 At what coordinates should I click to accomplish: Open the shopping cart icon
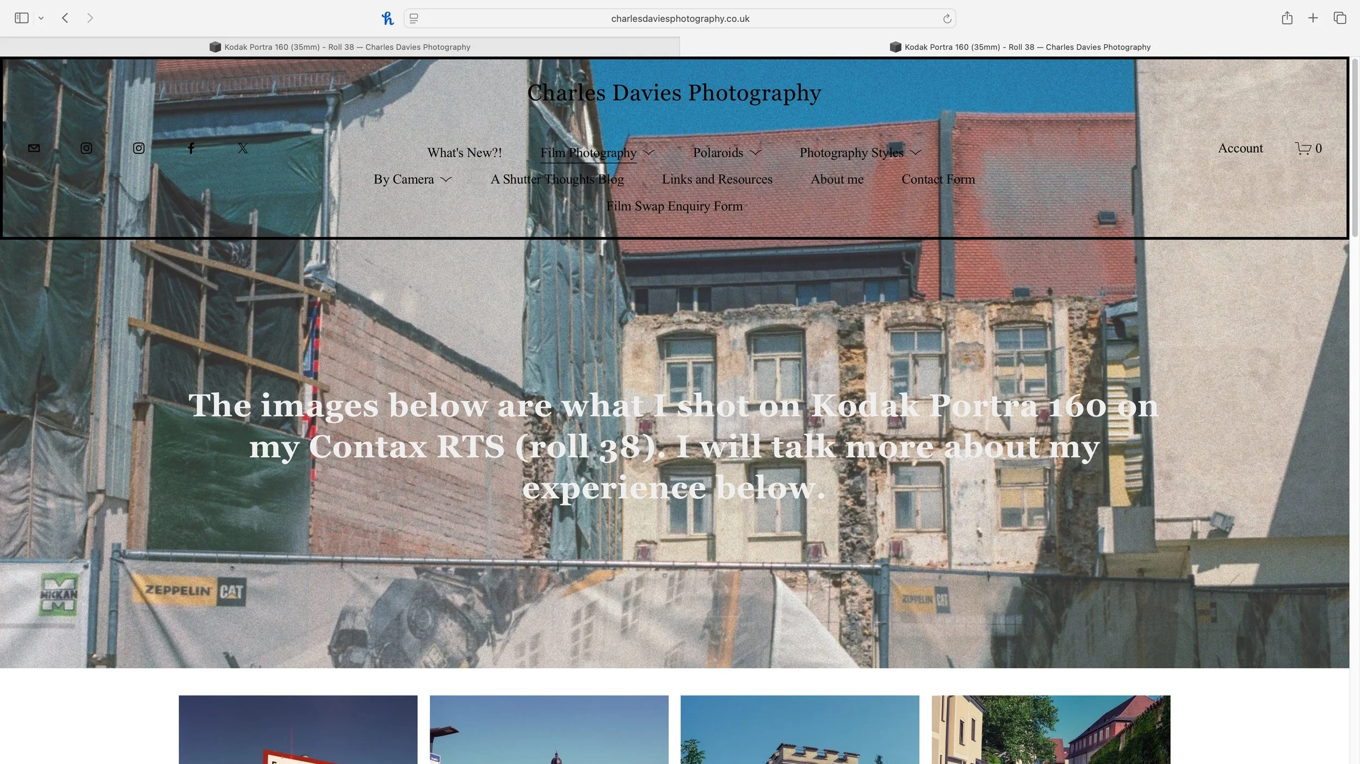(x=1303, y=148)
